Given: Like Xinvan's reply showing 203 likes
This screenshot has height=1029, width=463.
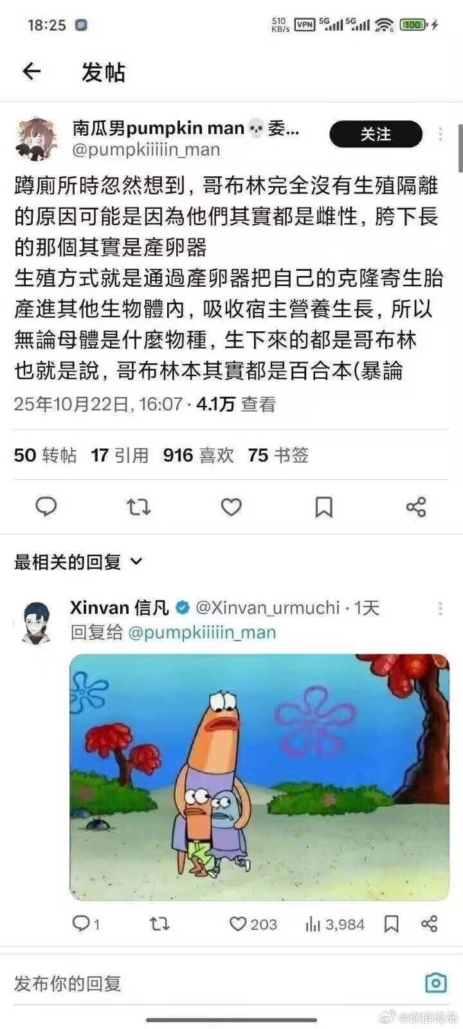Looking at the screenshot, I should (x=253, y=924).
